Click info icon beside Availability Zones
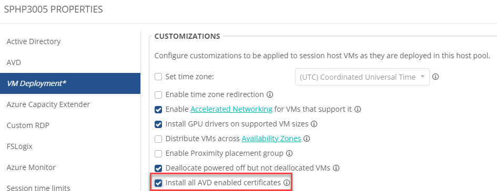 (307, 139)
